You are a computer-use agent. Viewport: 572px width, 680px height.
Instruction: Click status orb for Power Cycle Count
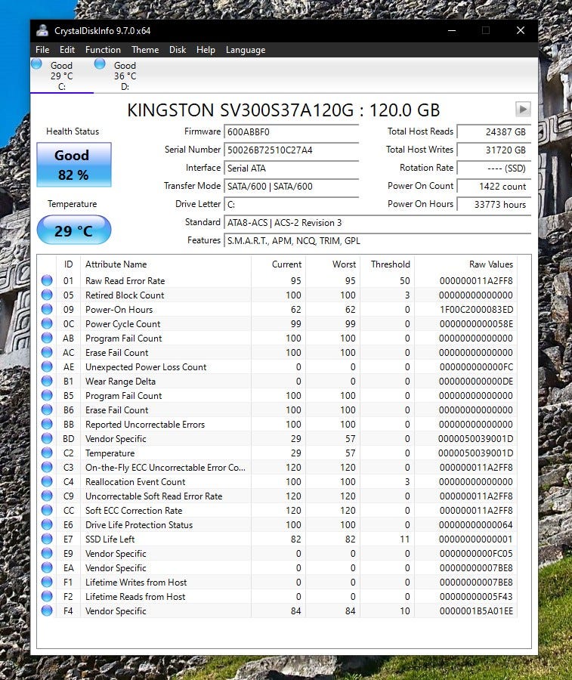click(x=47, y=323)
